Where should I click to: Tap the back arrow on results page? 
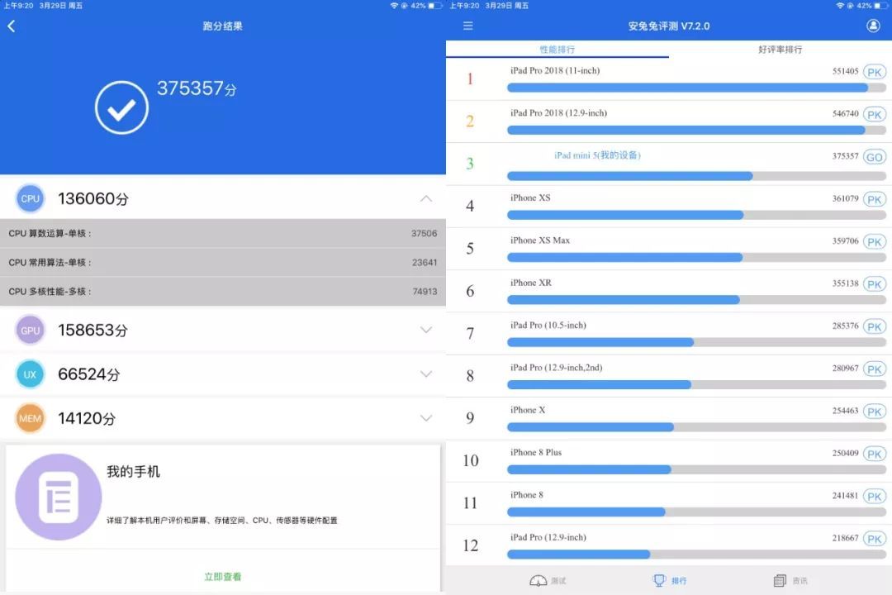(12, 26)
